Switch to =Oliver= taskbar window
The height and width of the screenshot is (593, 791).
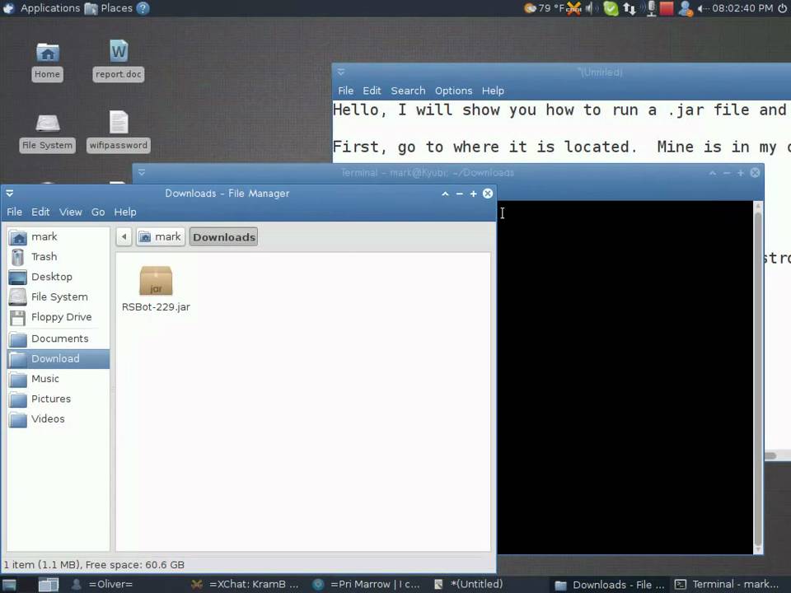tap(104, 585)
